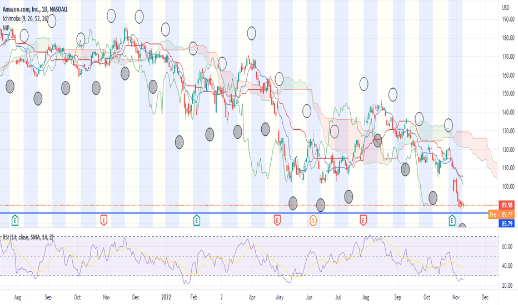Click the 20.00 RSI axis label

507,286
